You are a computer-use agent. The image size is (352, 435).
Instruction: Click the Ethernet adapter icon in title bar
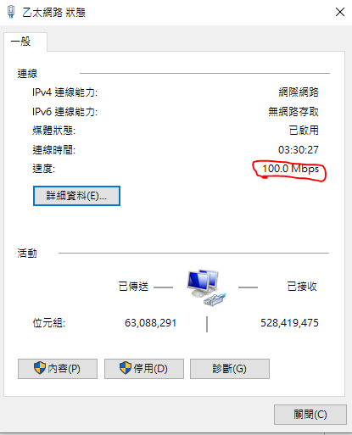click(11, 12)
